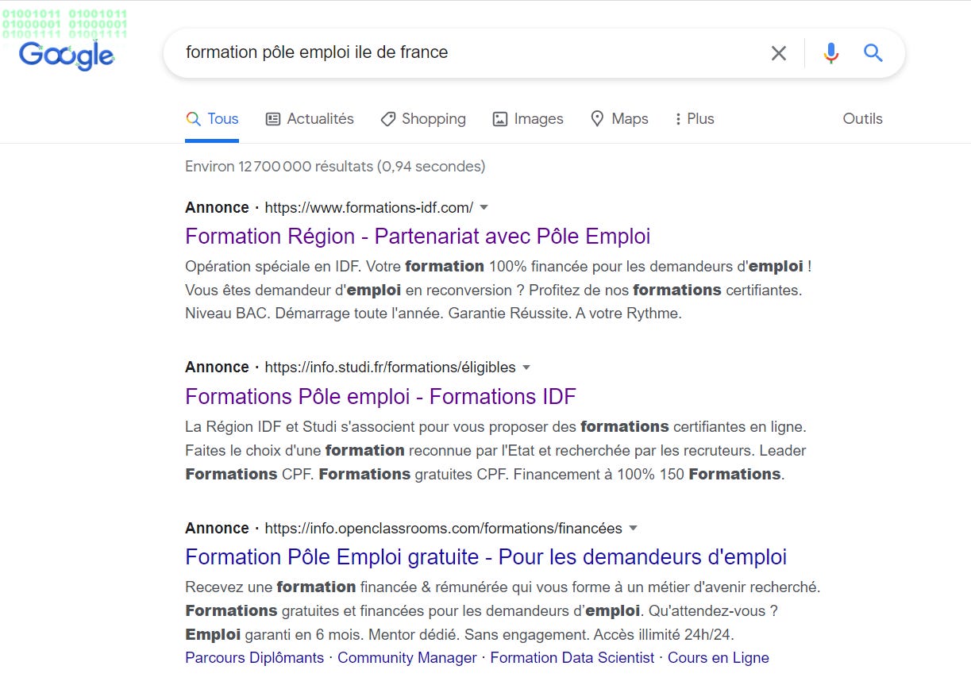Click the Parcours Diplômants sitelink

tap(254, 658)
